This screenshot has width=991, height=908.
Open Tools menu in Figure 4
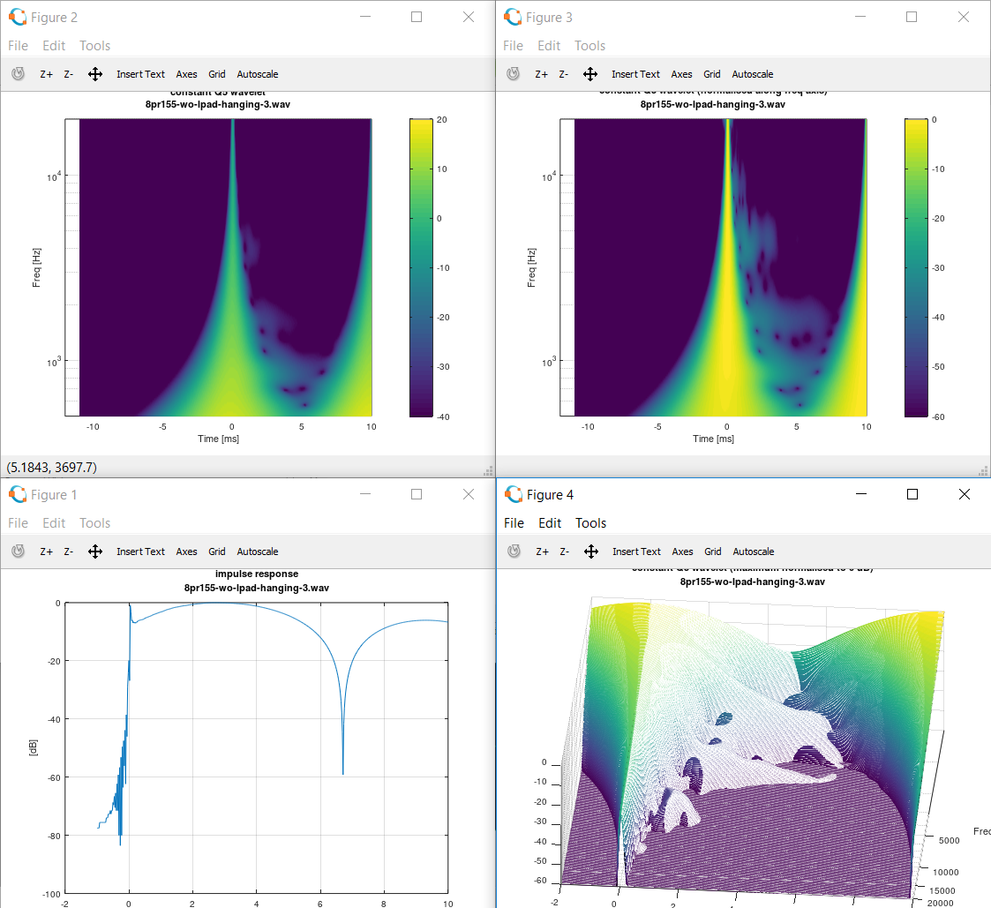pos(590,522)
